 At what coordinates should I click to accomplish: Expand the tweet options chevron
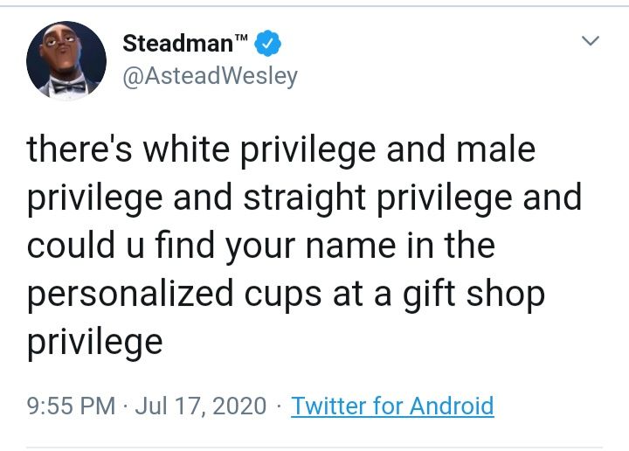coord(591,41)
